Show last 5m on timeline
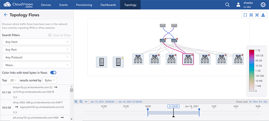Screen dimensions: 269x121 pyautogui.click(x=261, y=102)
